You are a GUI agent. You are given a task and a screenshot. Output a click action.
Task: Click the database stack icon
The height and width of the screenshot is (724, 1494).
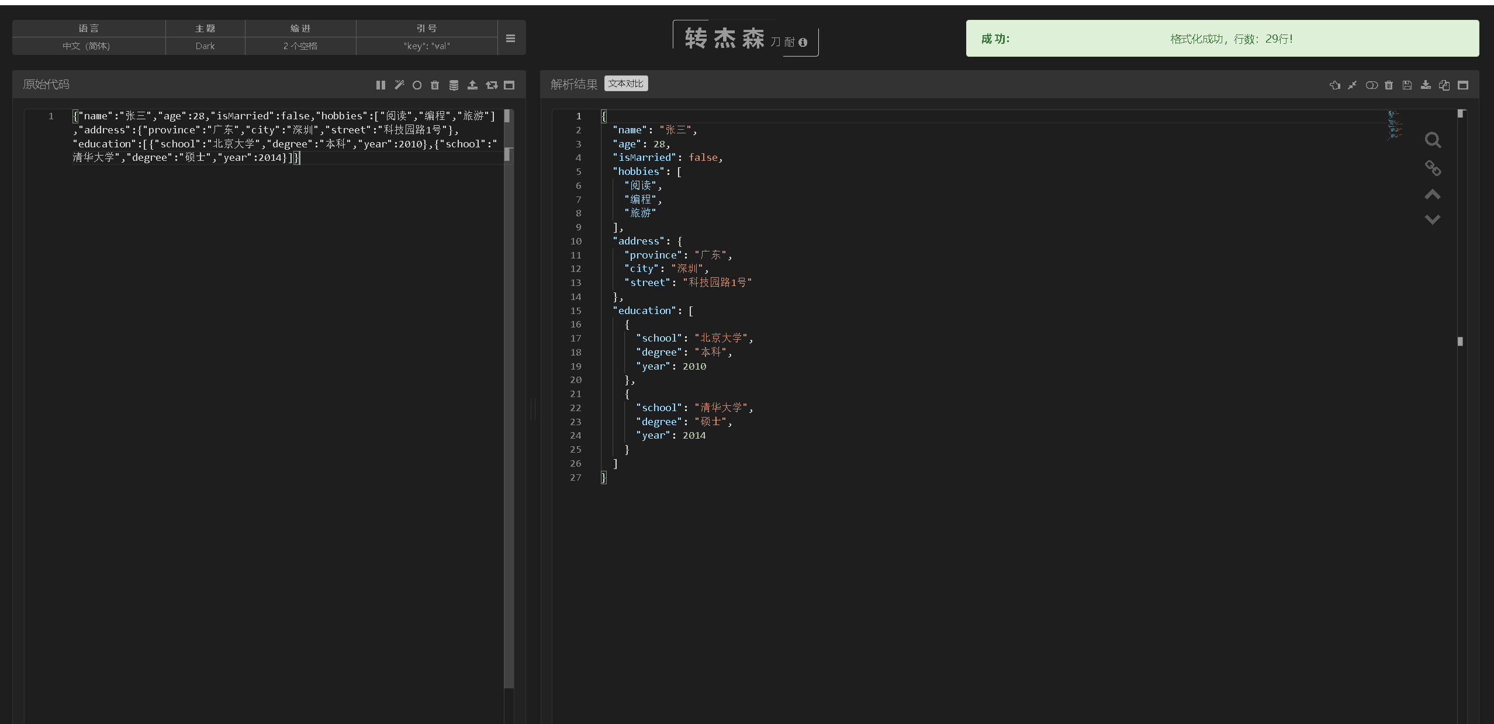(454, 85)
